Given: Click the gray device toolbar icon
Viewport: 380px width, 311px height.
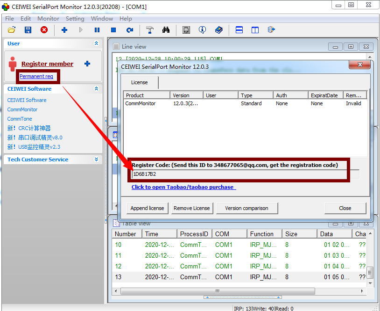Looking at the screenshot, I should pyautogui.click(x=186, y=30).
